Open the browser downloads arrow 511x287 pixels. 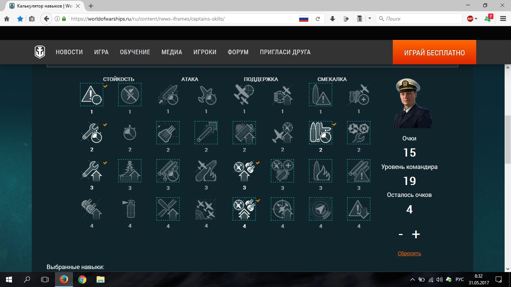(332, 19)
